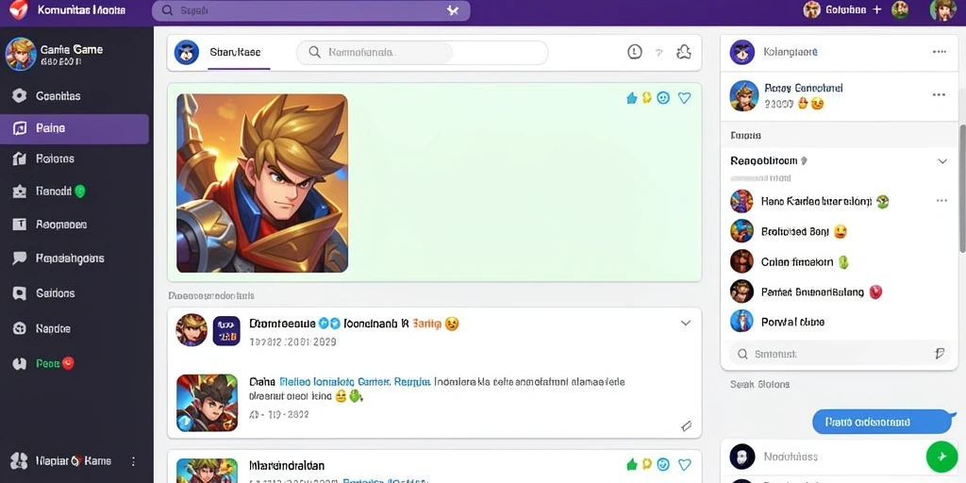966x483 pixels.
Task: Click the Reomaoes sidebar icon
Action: tap(20, 225)
